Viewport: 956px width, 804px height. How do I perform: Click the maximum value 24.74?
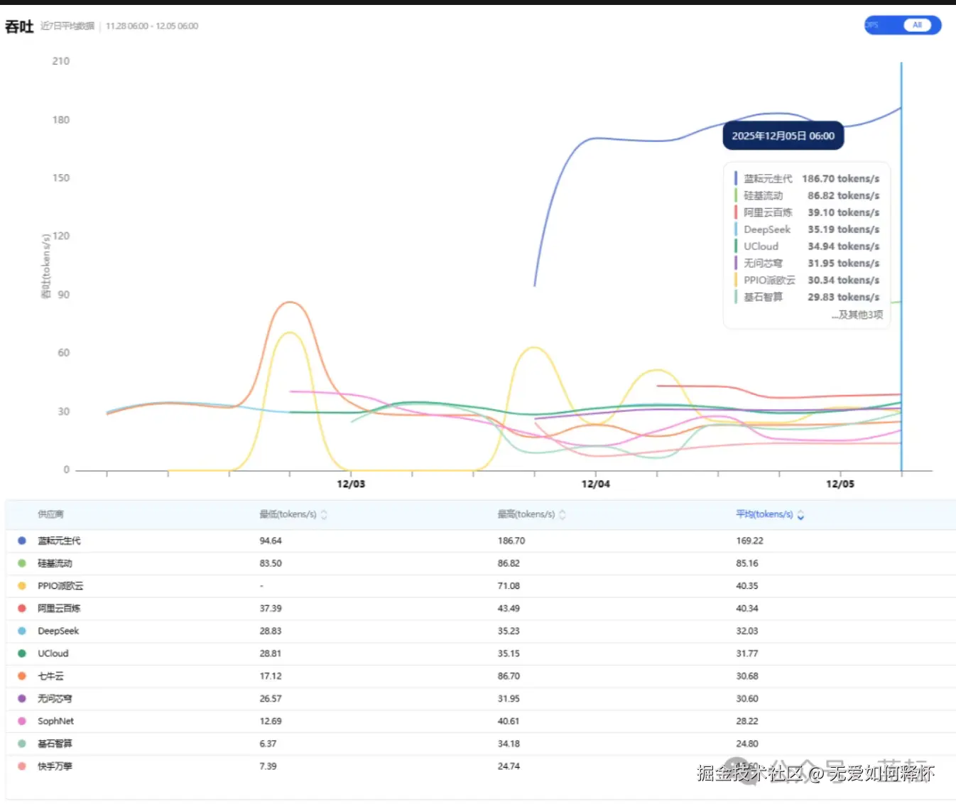[x=509, y=766]
